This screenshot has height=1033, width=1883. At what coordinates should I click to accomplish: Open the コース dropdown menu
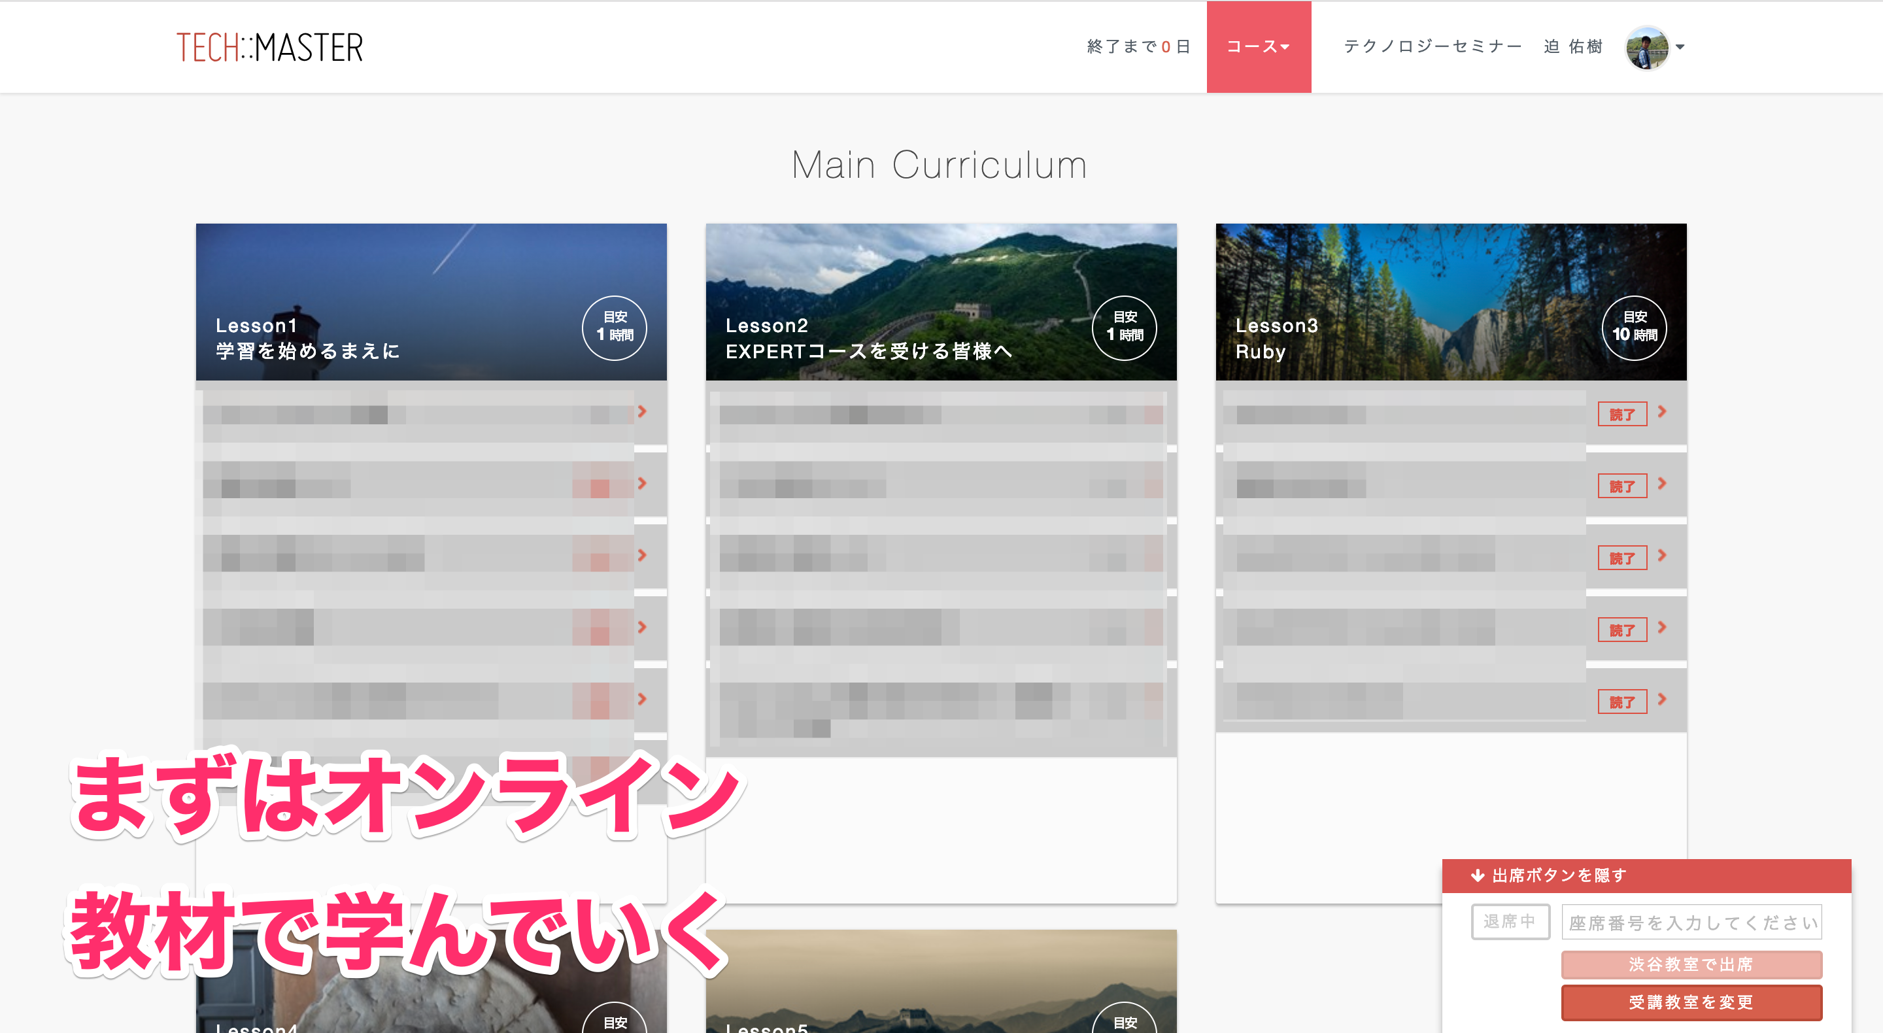tap(1258, 47)
